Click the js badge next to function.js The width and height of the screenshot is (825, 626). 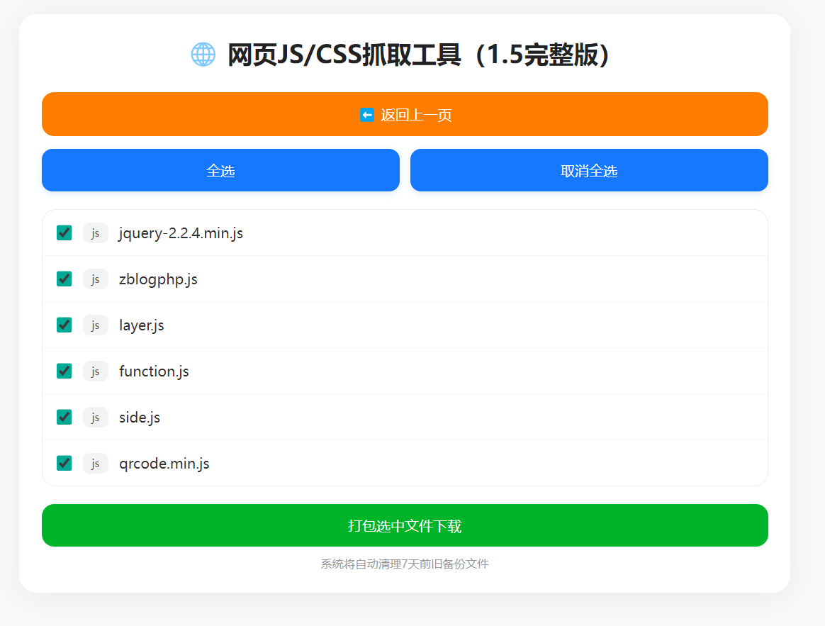[95, 371]
